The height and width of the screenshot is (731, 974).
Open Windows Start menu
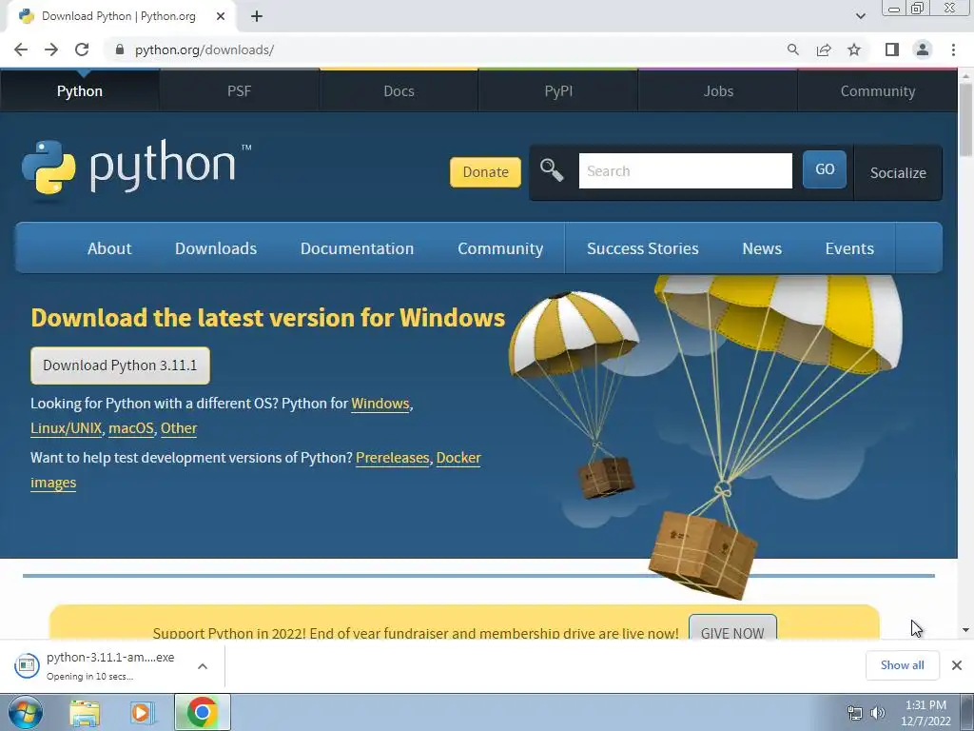coord(26,712)
